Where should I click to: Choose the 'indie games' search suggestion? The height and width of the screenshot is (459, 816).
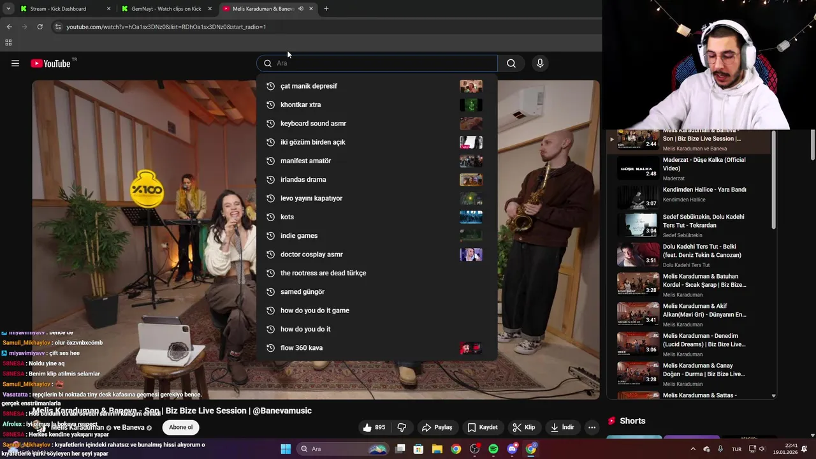click(x=377, y=235)
